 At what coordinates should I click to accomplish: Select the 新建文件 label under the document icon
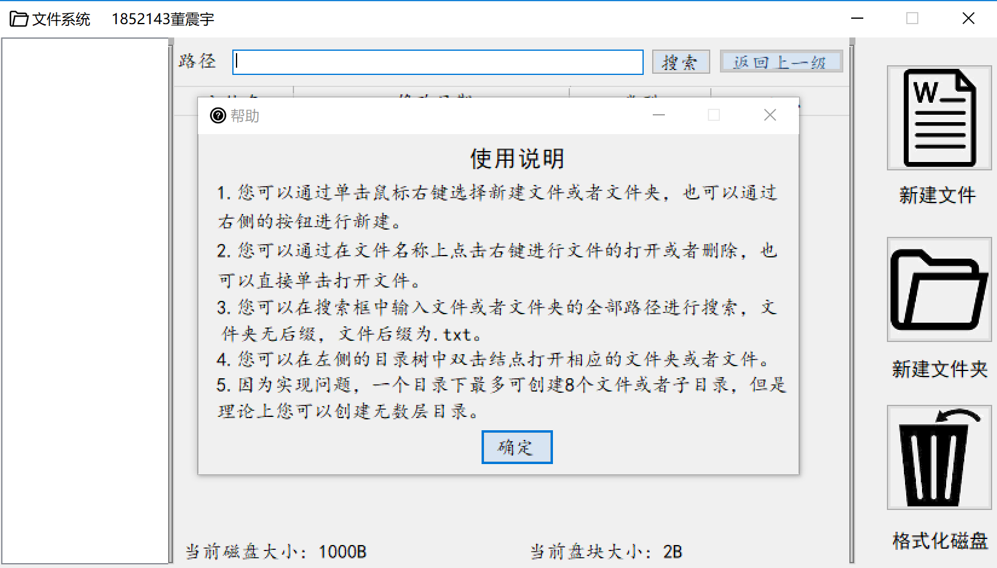tap(937, 195)
